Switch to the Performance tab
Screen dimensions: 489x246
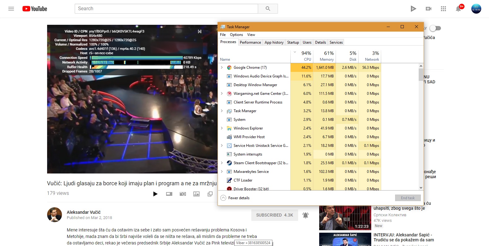[250, 42]
